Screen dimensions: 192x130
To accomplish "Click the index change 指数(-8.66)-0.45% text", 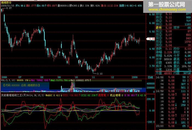I will pos(130,6).
